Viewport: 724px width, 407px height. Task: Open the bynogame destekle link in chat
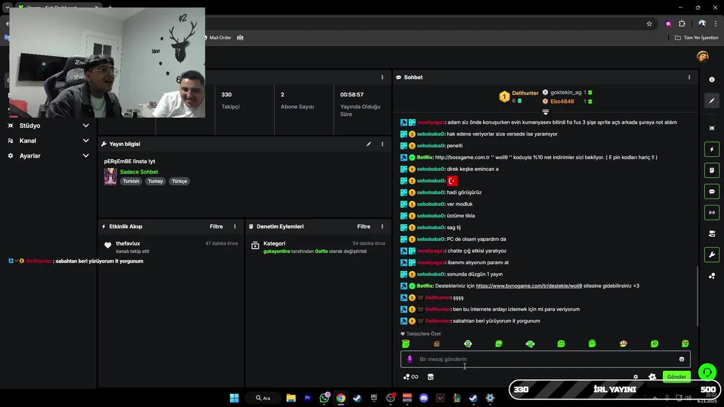[529, 286]
